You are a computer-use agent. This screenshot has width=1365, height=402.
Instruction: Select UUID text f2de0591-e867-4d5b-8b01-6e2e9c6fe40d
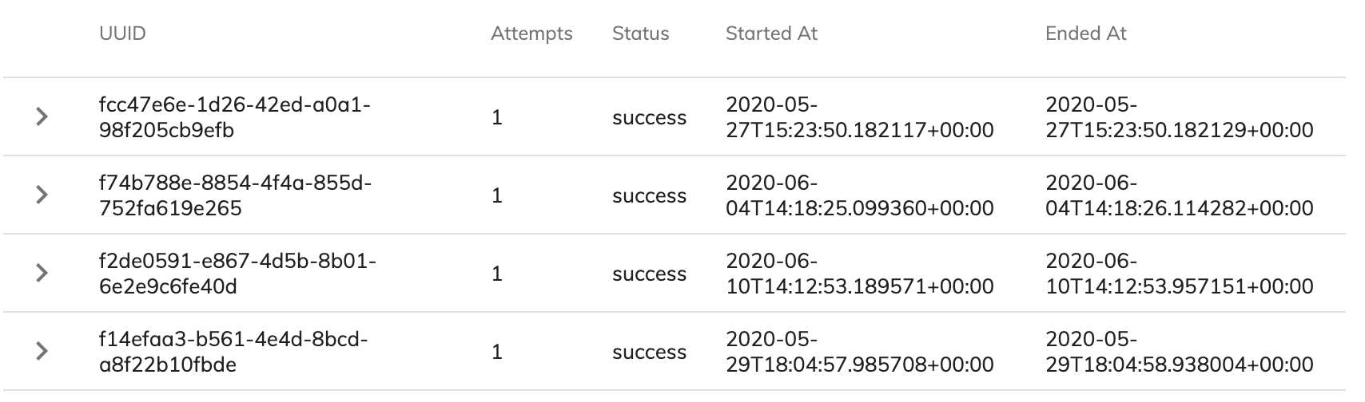[237, 274]
